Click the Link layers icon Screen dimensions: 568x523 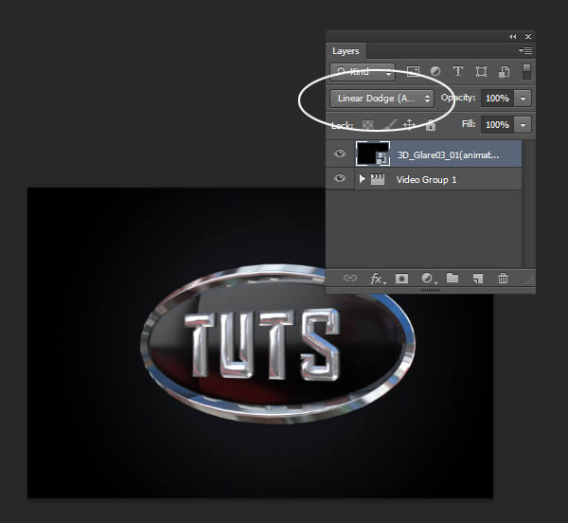pyautogui.click(x=350, y=278)
